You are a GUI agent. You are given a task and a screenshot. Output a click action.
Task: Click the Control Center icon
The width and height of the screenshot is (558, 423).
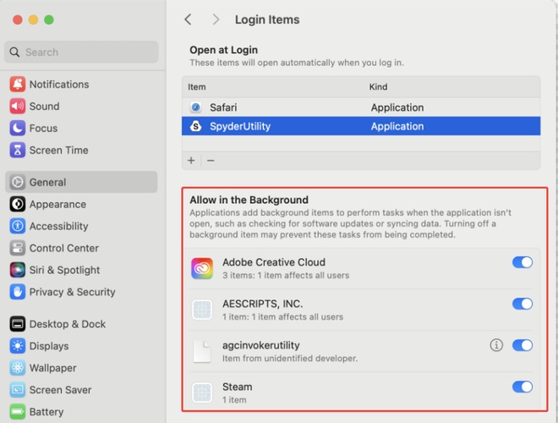(18, 248)
